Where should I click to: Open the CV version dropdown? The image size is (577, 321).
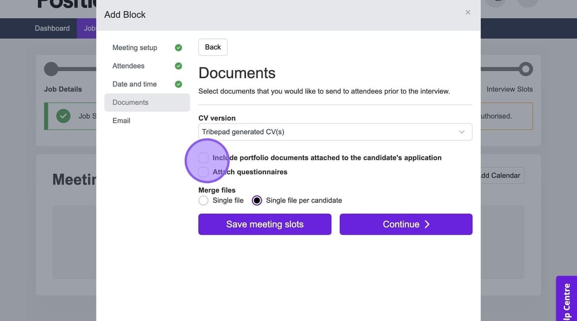tap(335, 132)
